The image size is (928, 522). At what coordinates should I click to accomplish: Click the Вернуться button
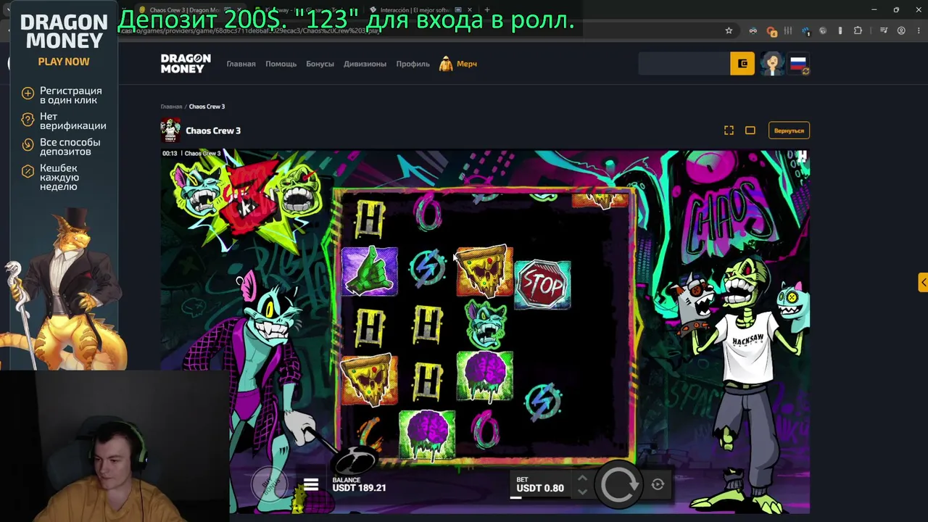(789, 130)
